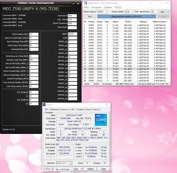
Task: Open the Файл menu in LinX
Action: 86,7
